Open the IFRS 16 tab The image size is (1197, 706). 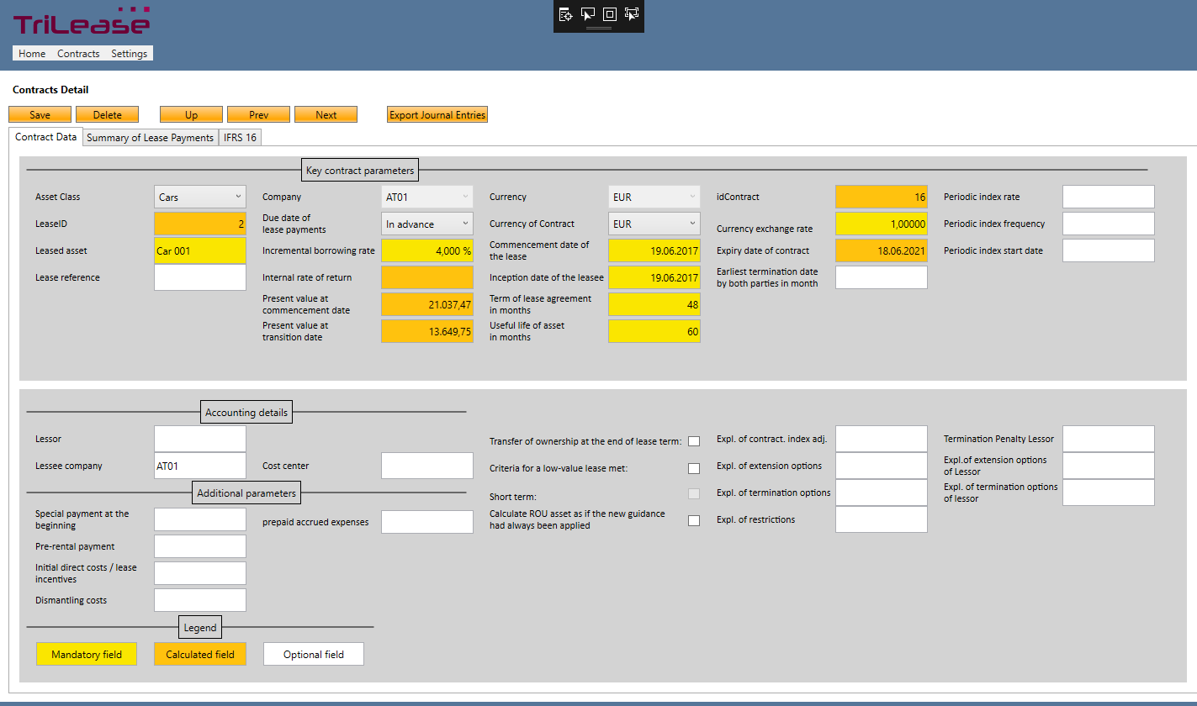click(241, 138)
